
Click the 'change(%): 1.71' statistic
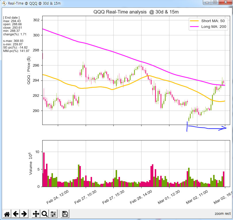click(15, 34)
